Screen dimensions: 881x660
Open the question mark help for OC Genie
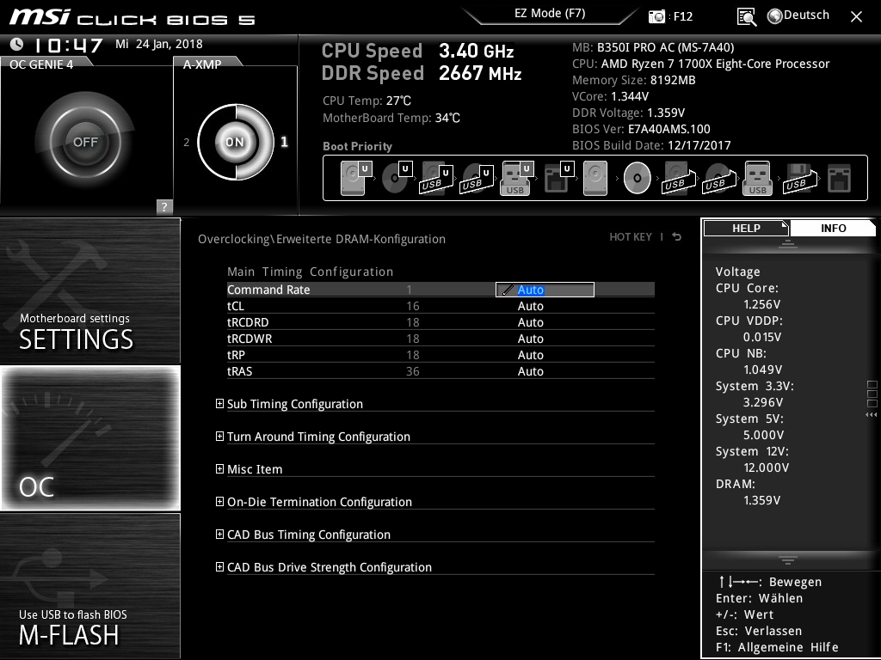[x=164, y=206]
